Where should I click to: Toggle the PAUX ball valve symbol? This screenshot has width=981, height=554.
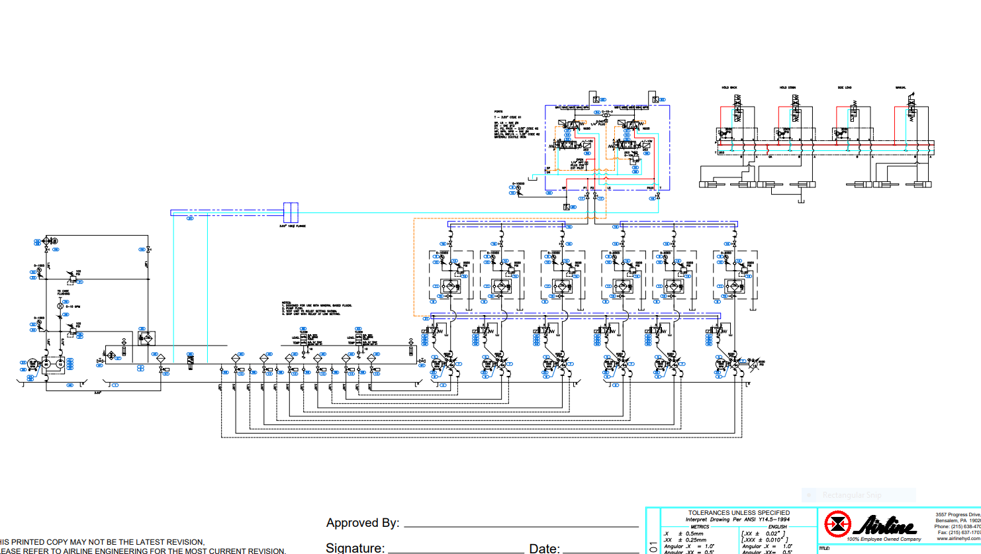tap(658, 196)
